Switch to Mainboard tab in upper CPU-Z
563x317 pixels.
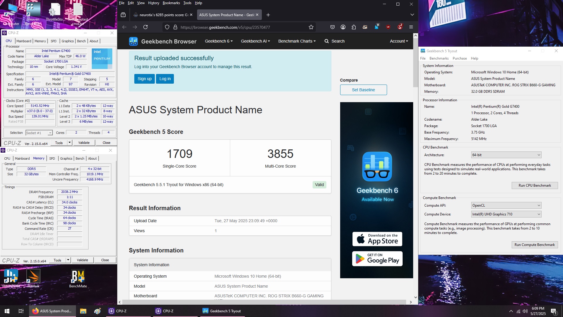(x=24, y=41)
